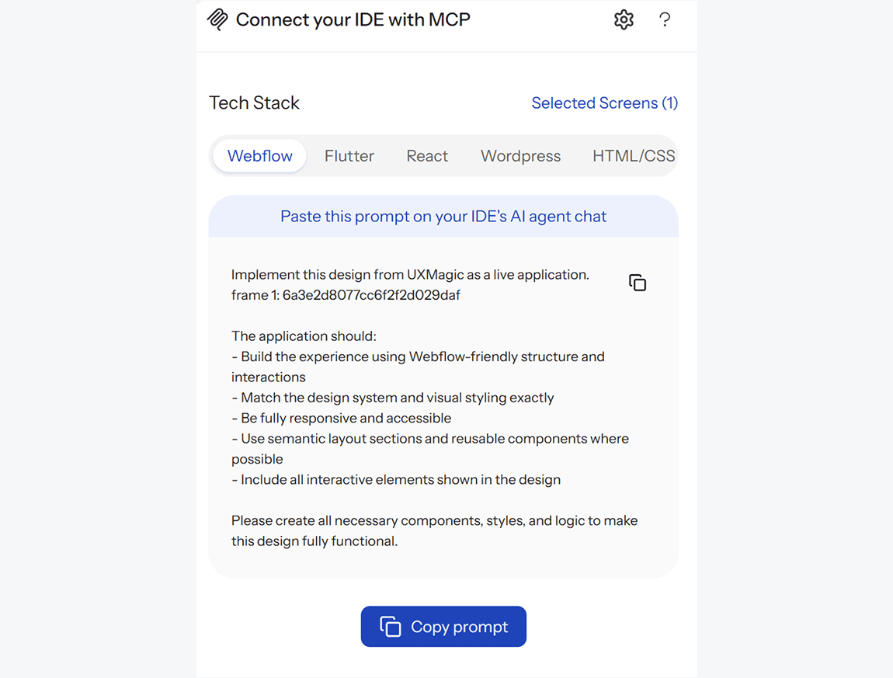The width and height of the screenshot is (893, 678).
Task: Click the 'Please create all necessary components' paragraph
Action: (x=434, y=531)
